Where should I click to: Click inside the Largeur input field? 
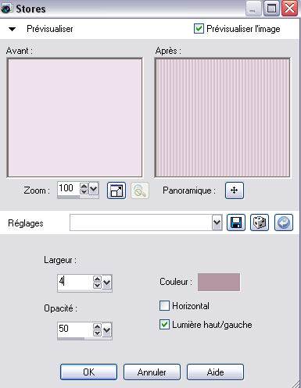click(x=75, y=282)
